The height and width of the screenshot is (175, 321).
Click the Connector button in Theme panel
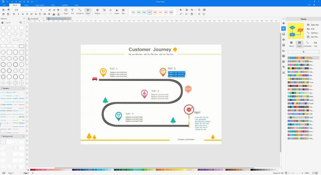pyautogui.click(x=307, y=44)
